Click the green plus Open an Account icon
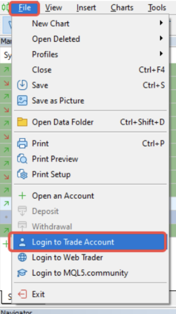This screenshot has height=314, width=176. [22, 196]
